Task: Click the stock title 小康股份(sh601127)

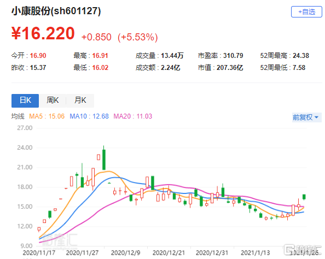Action: tap(56, 11)
